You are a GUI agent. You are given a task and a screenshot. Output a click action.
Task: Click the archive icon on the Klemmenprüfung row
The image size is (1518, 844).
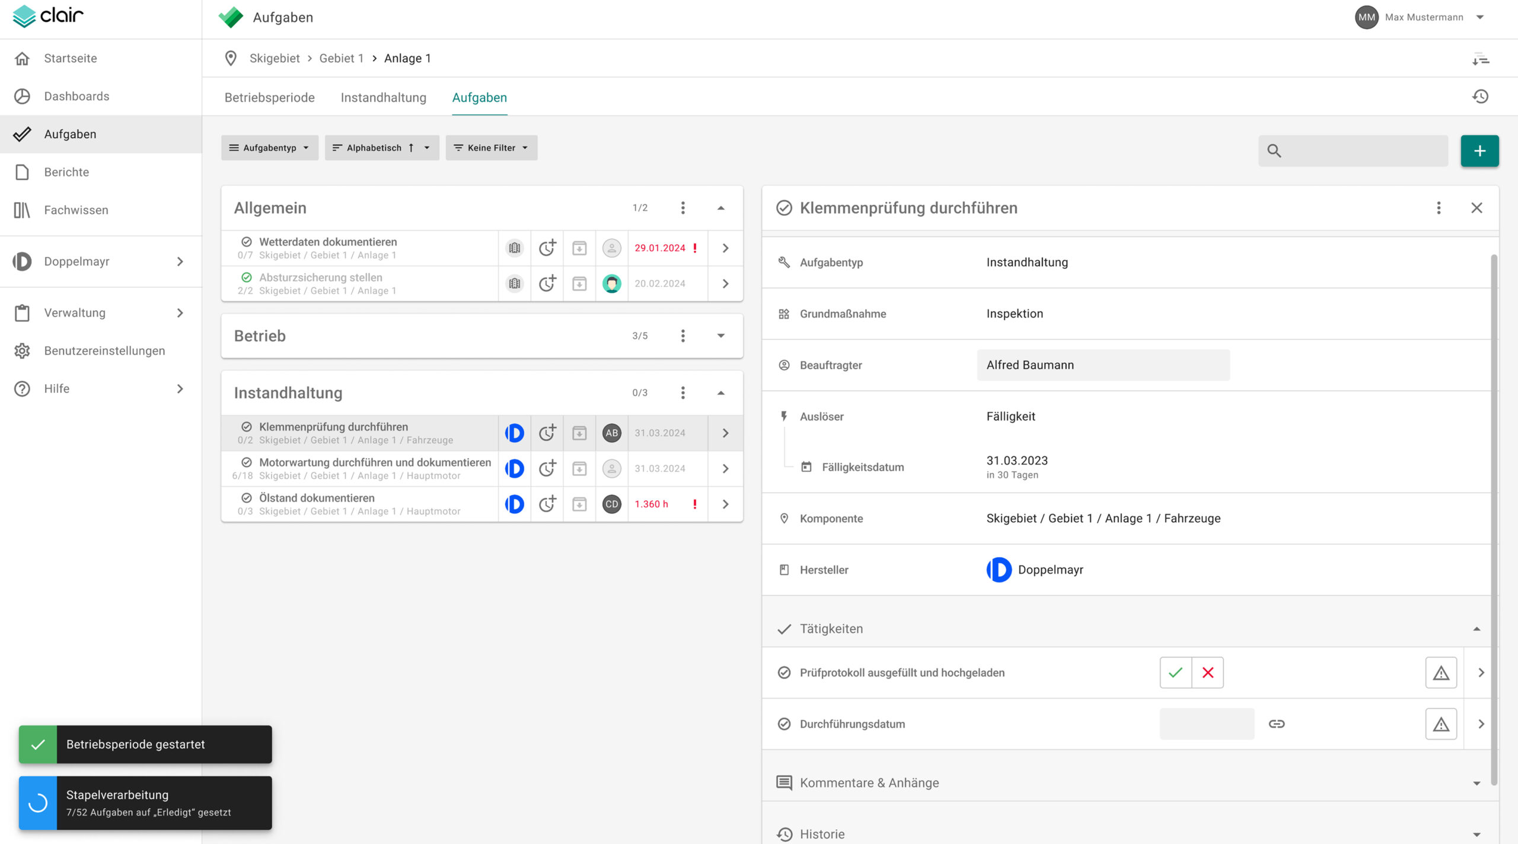579,433
